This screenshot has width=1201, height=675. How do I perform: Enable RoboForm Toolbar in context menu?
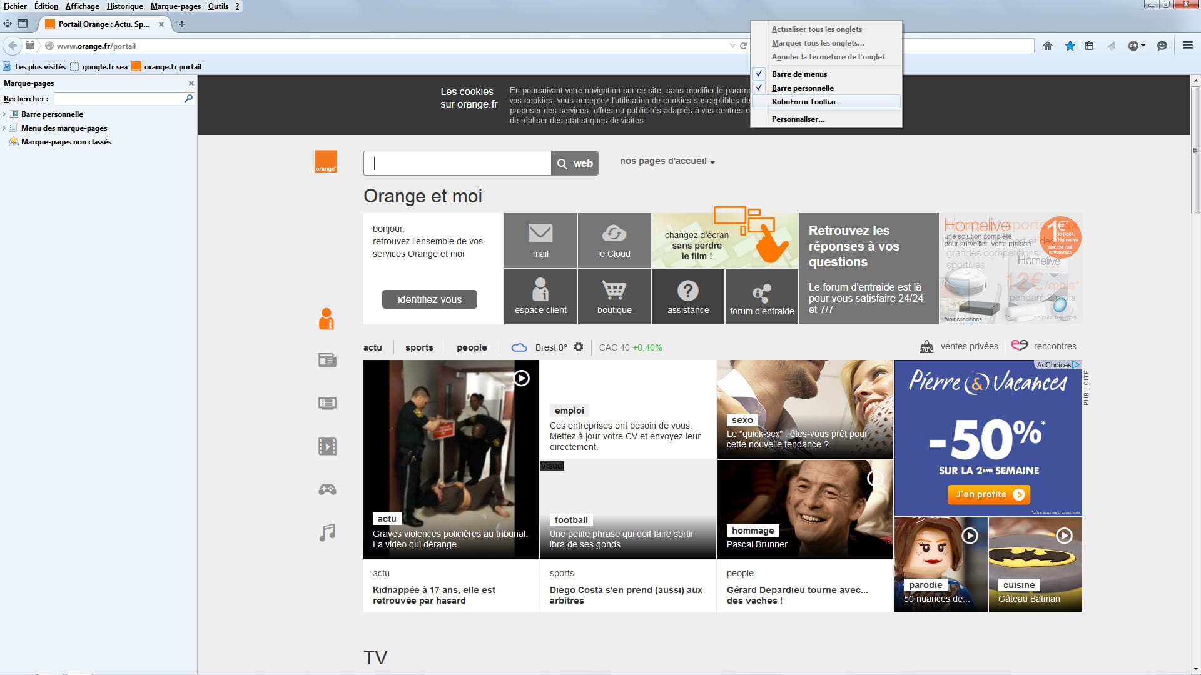[x=804, y=102]
